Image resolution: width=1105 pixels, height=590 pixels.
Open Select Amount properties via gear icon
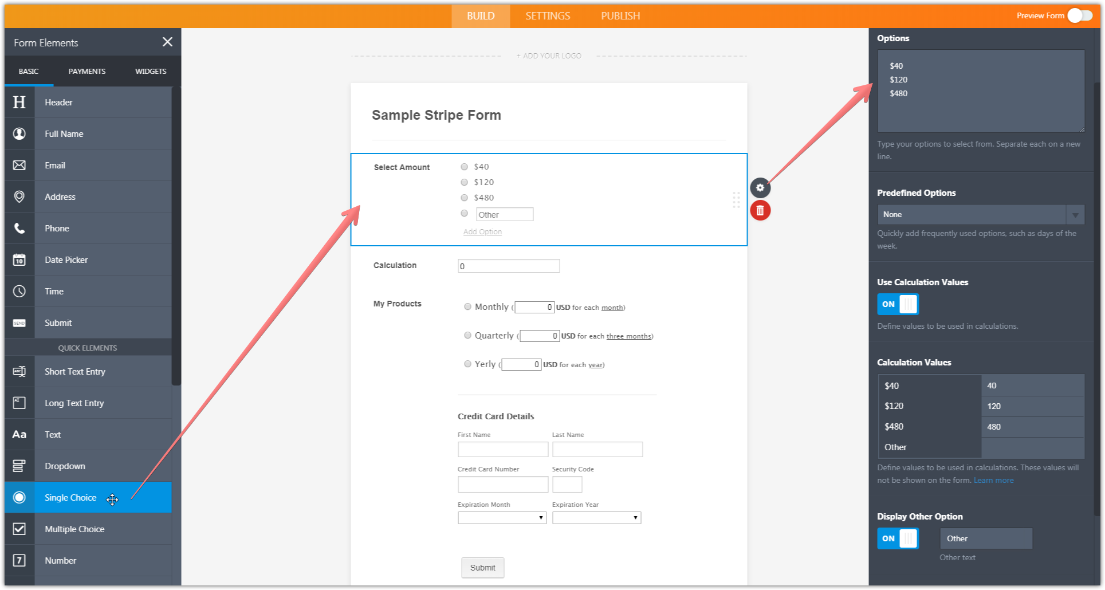coord(760,187)
